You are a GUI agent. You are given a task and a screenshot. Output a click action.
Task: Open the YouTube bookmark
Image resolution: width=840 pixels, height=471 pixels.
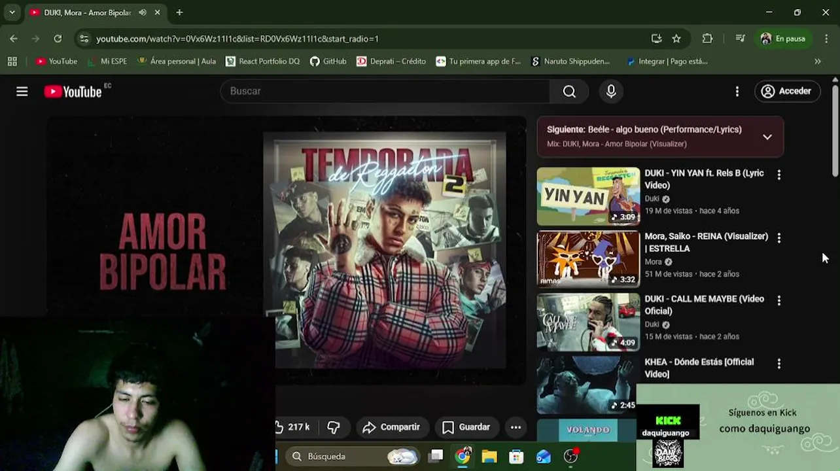pyautogui.click(x=56, y=61)
